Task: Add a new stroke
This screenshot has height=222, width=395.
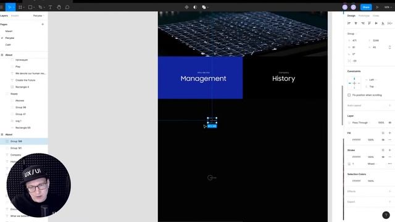Action: coord(389,150)
